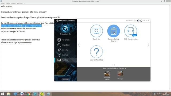171x96 pixels.
Task: Click the 'selectionner ton mode de protection' line
Action: (18, 29)
